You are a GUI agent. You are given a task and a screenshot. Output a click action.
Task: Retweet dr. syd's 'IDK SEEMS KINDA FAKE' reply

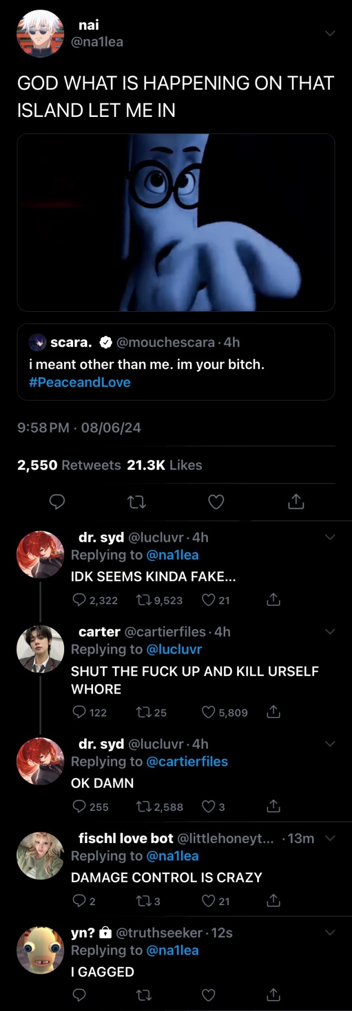(143, 600)
